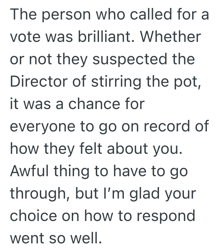The height and width of the screenshot is (252, 219).
Task: Click the word "Whether"
Action: (171, 38)
